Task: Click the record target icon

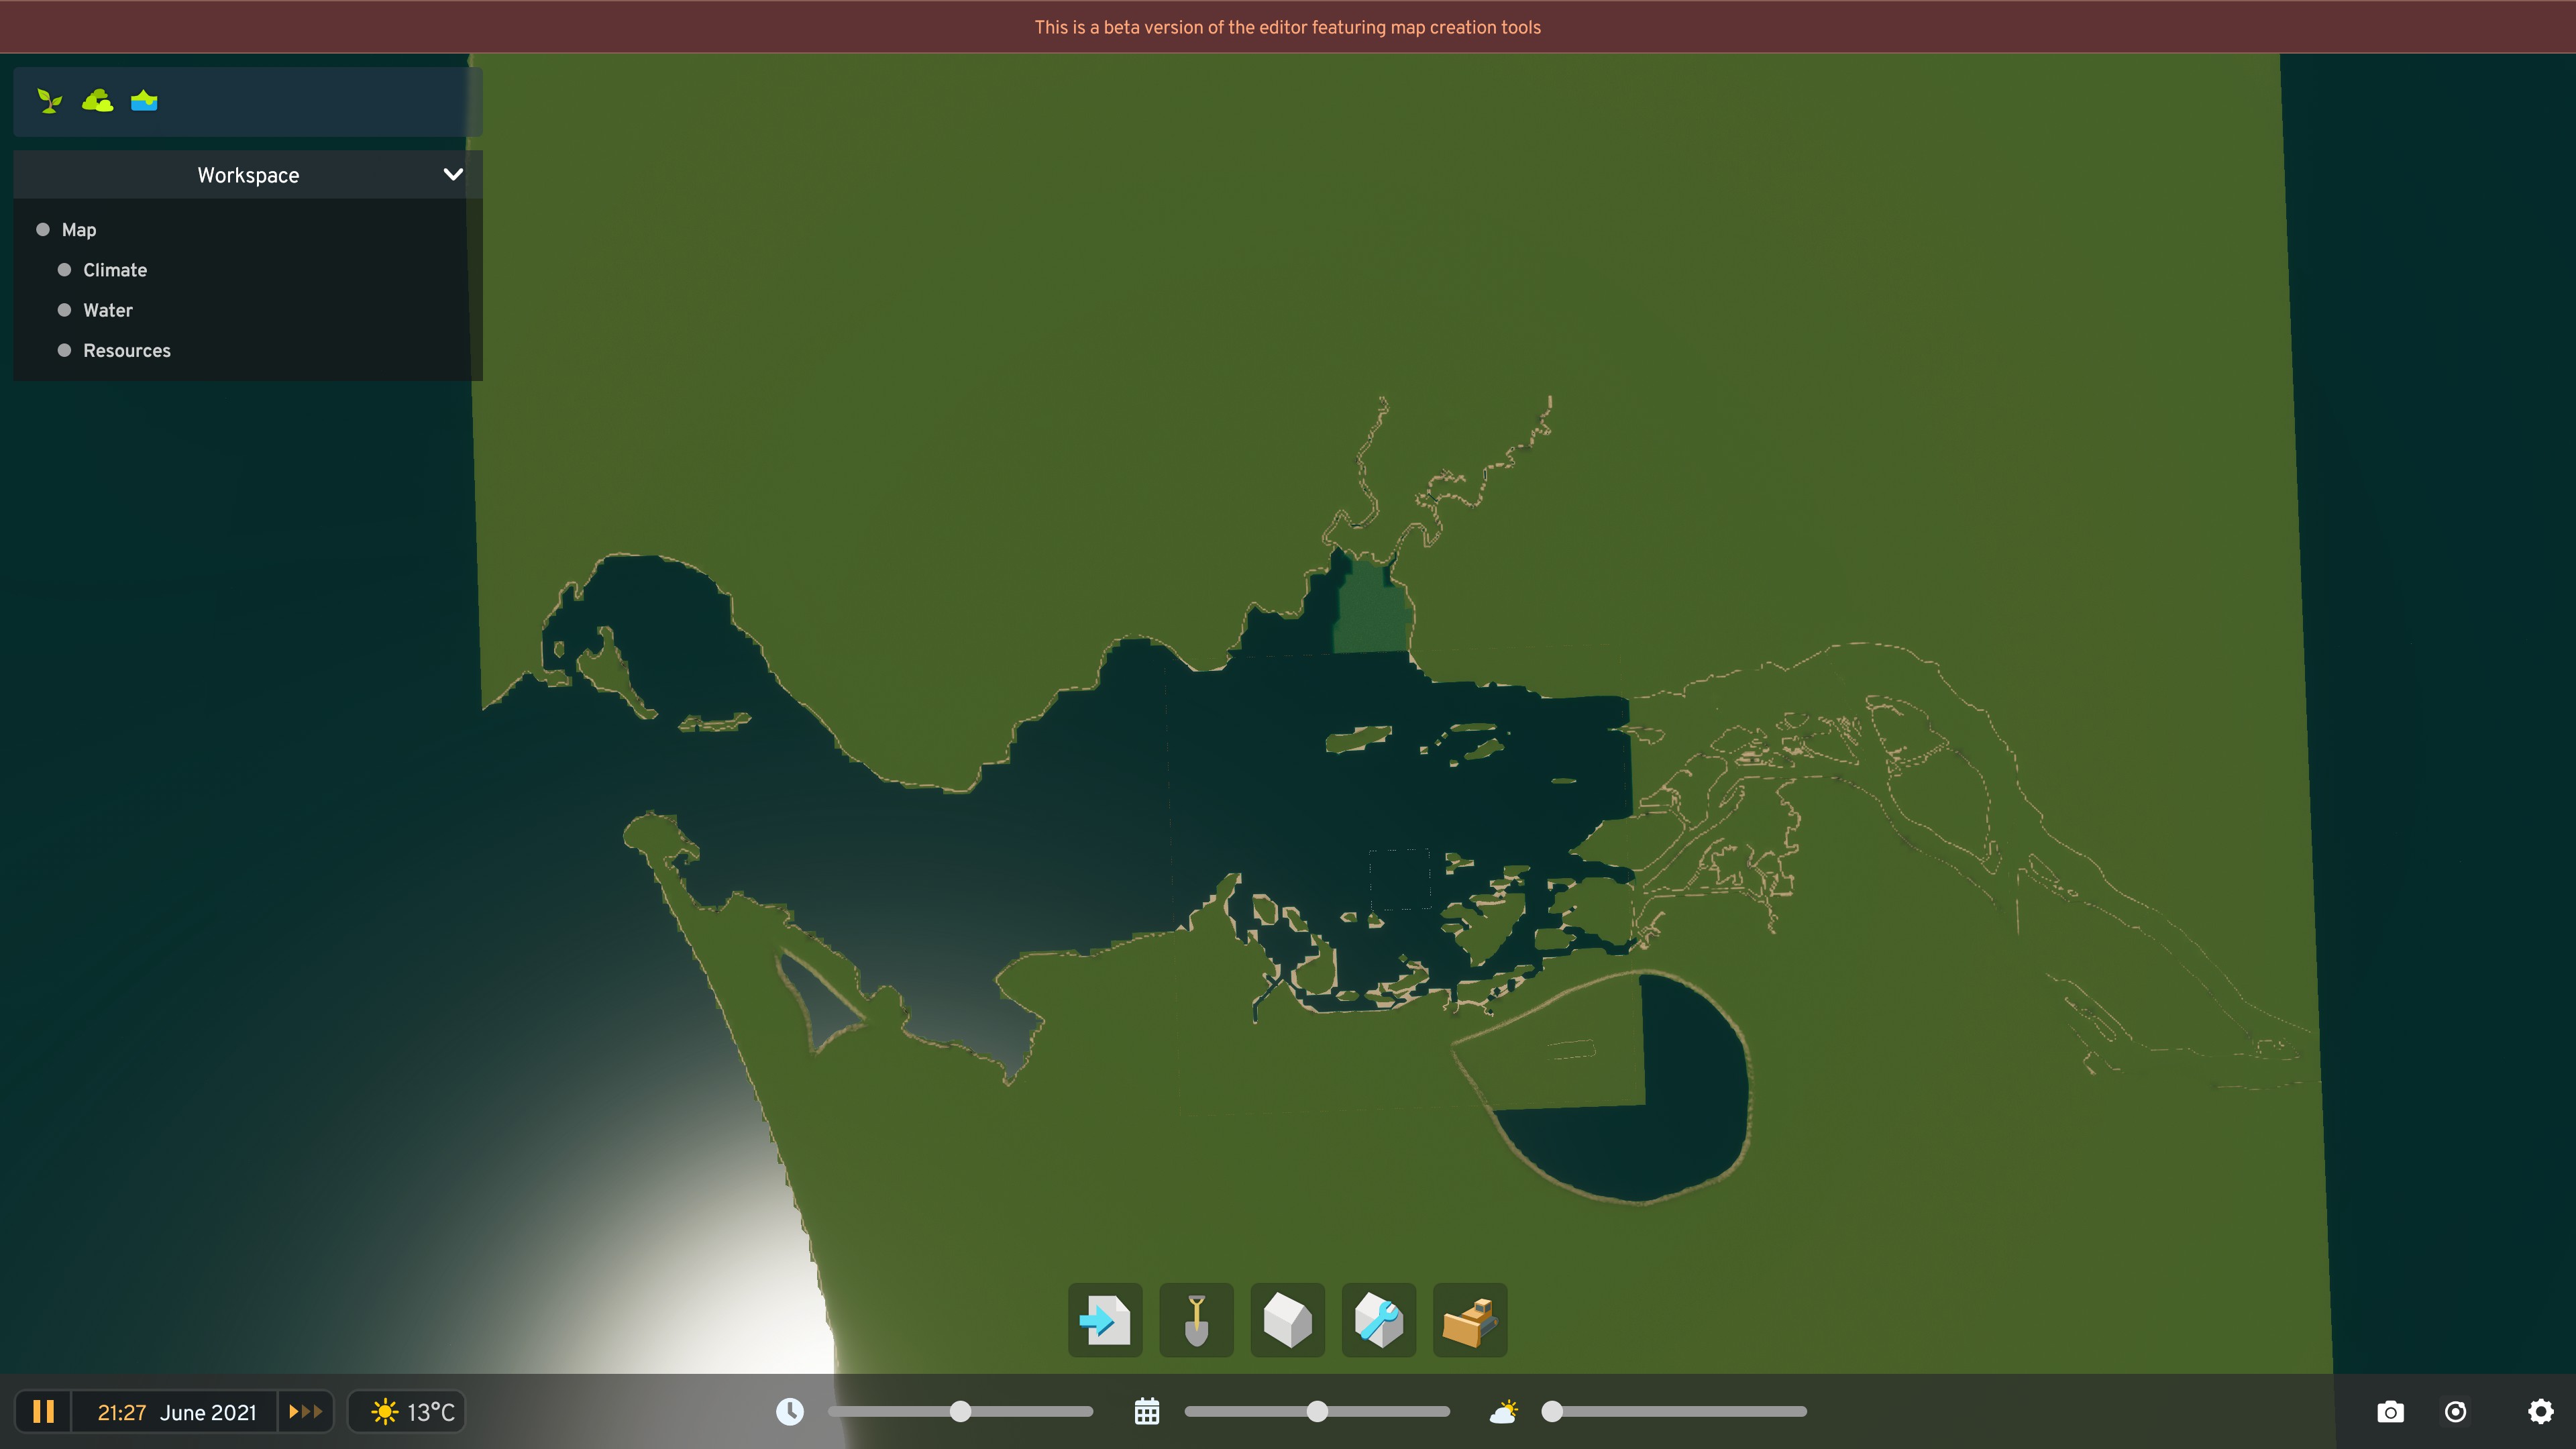Action: tap(2455, 1412)
